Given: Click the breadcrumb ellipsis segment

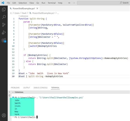Looking at the screenshot, I should (x=58, y=13).
